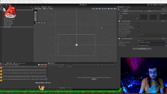The height and width of the screenshot is (94, 167).
Task: Toggle Collapse button in Console toolbar
Action: pyautogui.click(x=6, y=65)
